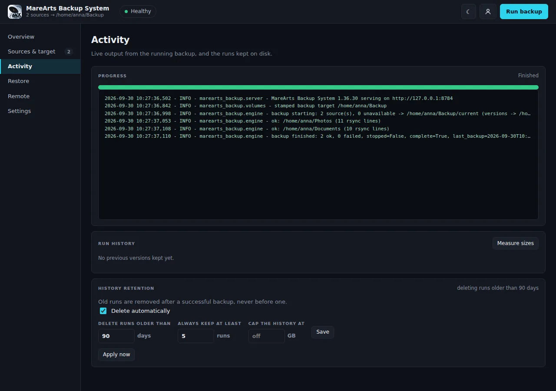556x391 pixels.
Task: Click the '2 sources → /home/anna/Backup' subtitle
Action: pyautogui.click(x=65, y=15)
